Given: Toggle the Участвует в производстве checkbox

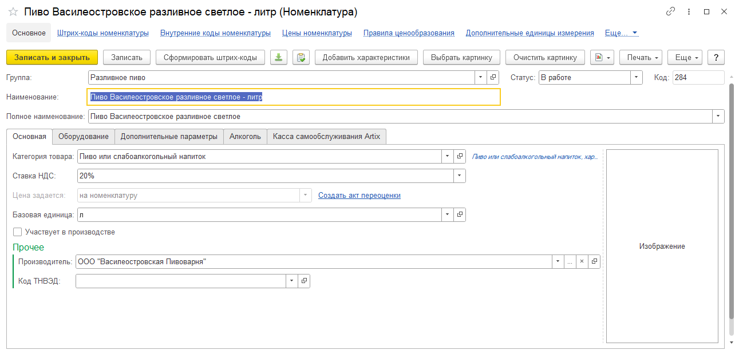Looking at the screenshot, I should click(x=18, y=232).
